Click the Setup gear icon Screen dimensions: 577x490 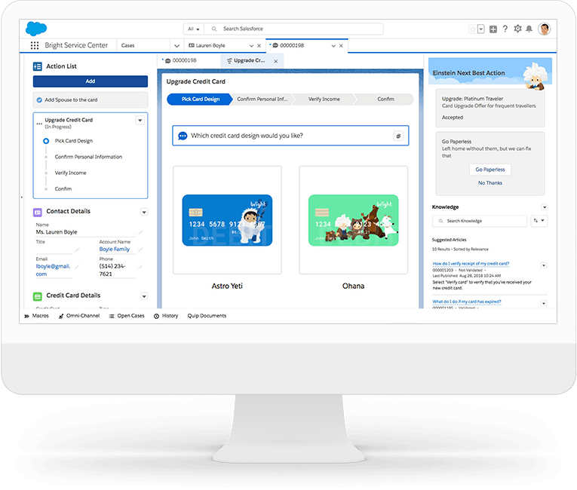coord(517,29)
